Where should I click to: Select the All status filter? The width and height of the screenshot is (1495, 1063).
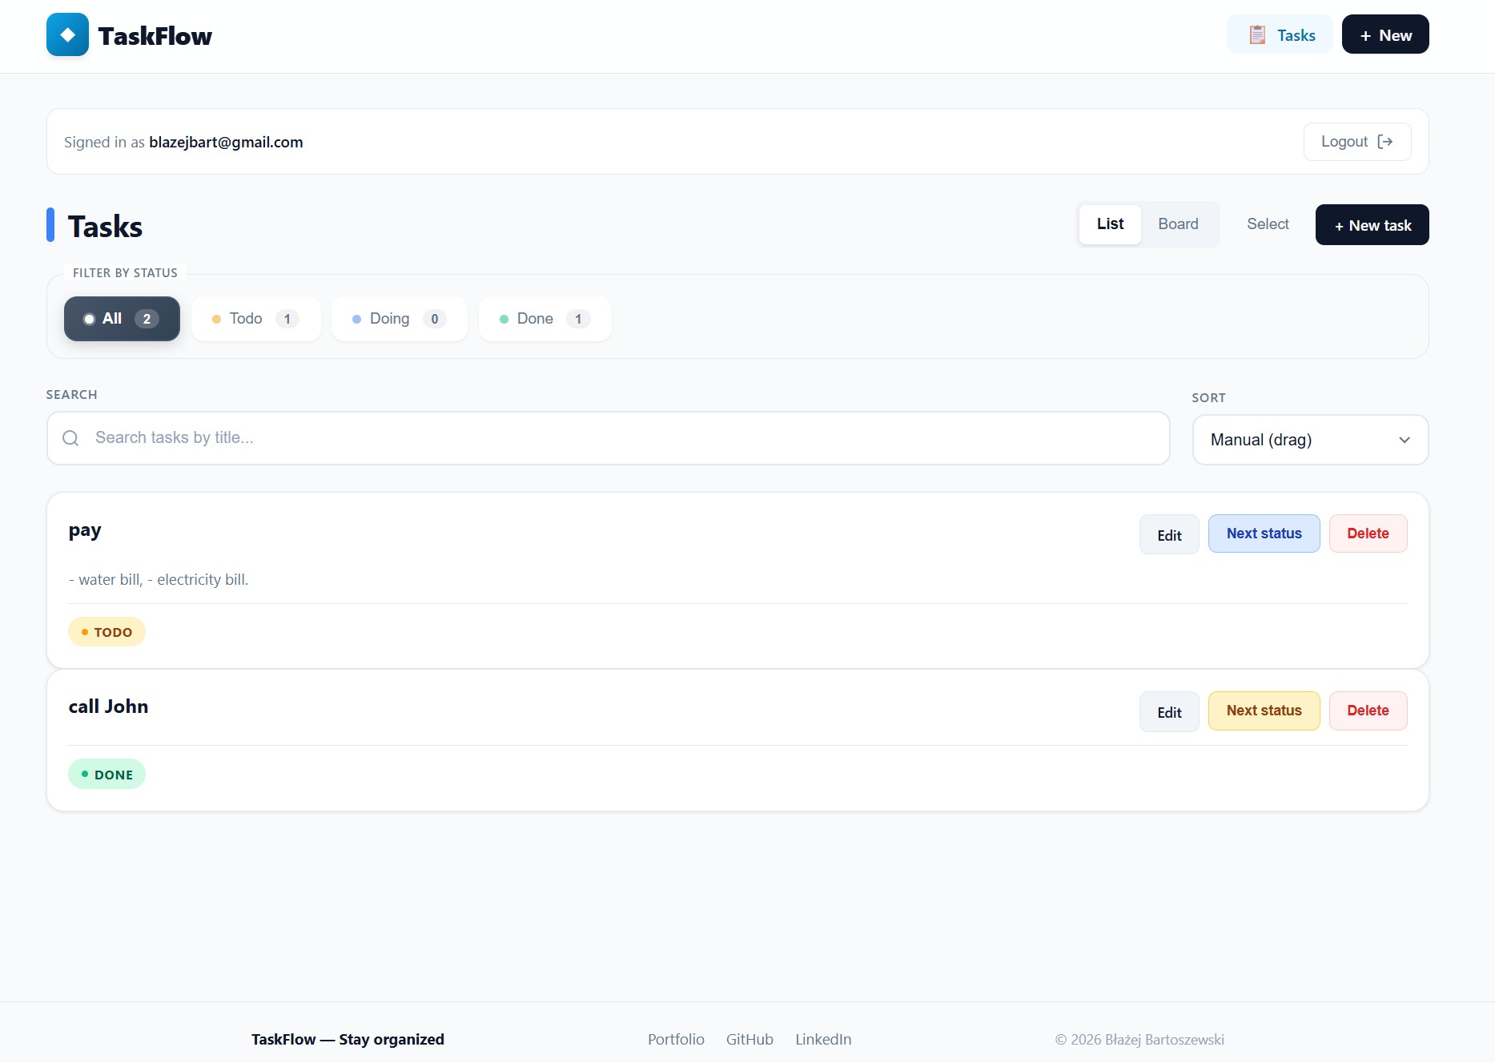click(x=122, y=319)
